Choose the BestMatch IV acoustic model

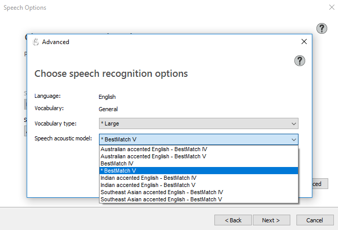[118, 163]
